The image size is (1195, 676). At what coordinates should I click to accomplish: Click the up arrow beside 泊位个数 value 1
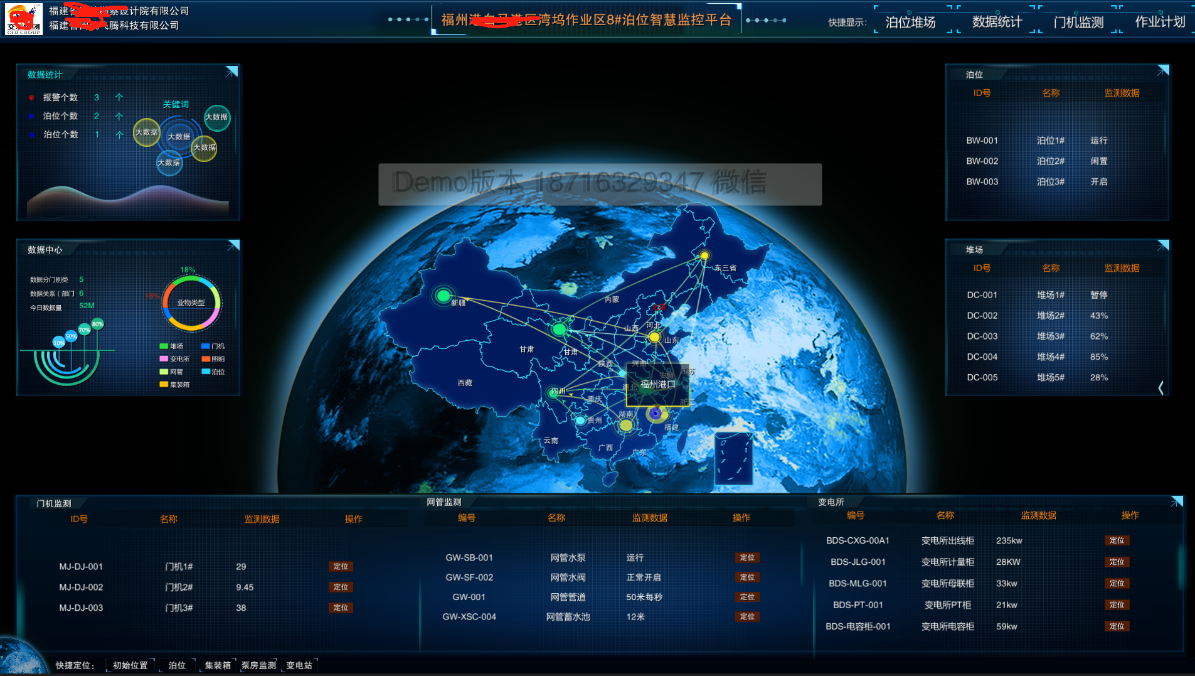click(119, 135)
